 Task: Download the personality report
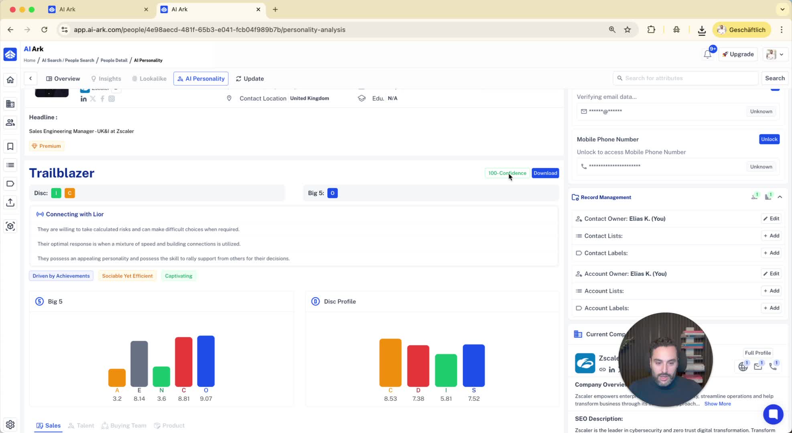click(x=545, y=173)
